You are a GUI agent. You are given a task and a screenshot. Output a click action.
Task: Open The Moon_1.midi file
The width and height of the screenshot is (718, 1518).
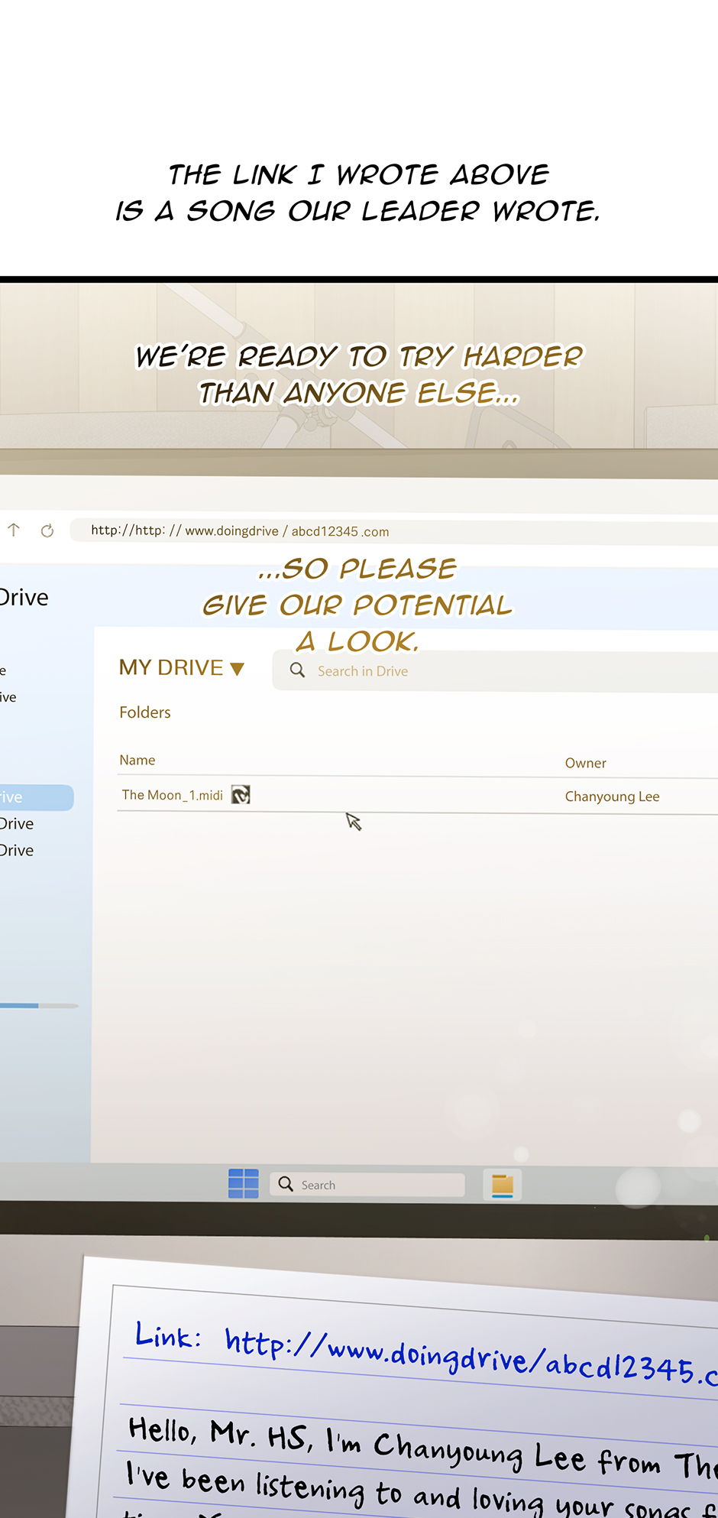pyautogui.click(x=173, y=795)
